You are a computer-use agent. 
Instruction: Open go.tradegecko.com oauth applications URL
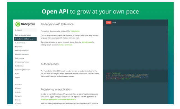(x=58, y=99)
